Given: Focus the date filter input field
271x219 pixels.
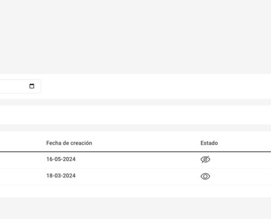Looking at the screenshot, I should pos(19,87).
